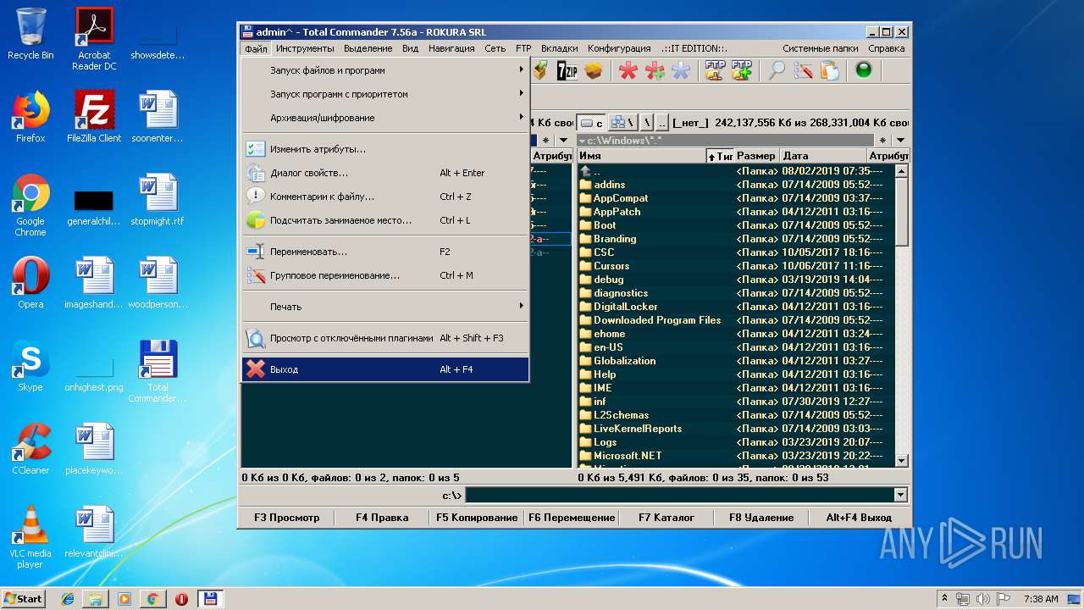Click the yellow box archive icon
Viewport: 1084px width, 610px height.
click(x=594, y=70)
